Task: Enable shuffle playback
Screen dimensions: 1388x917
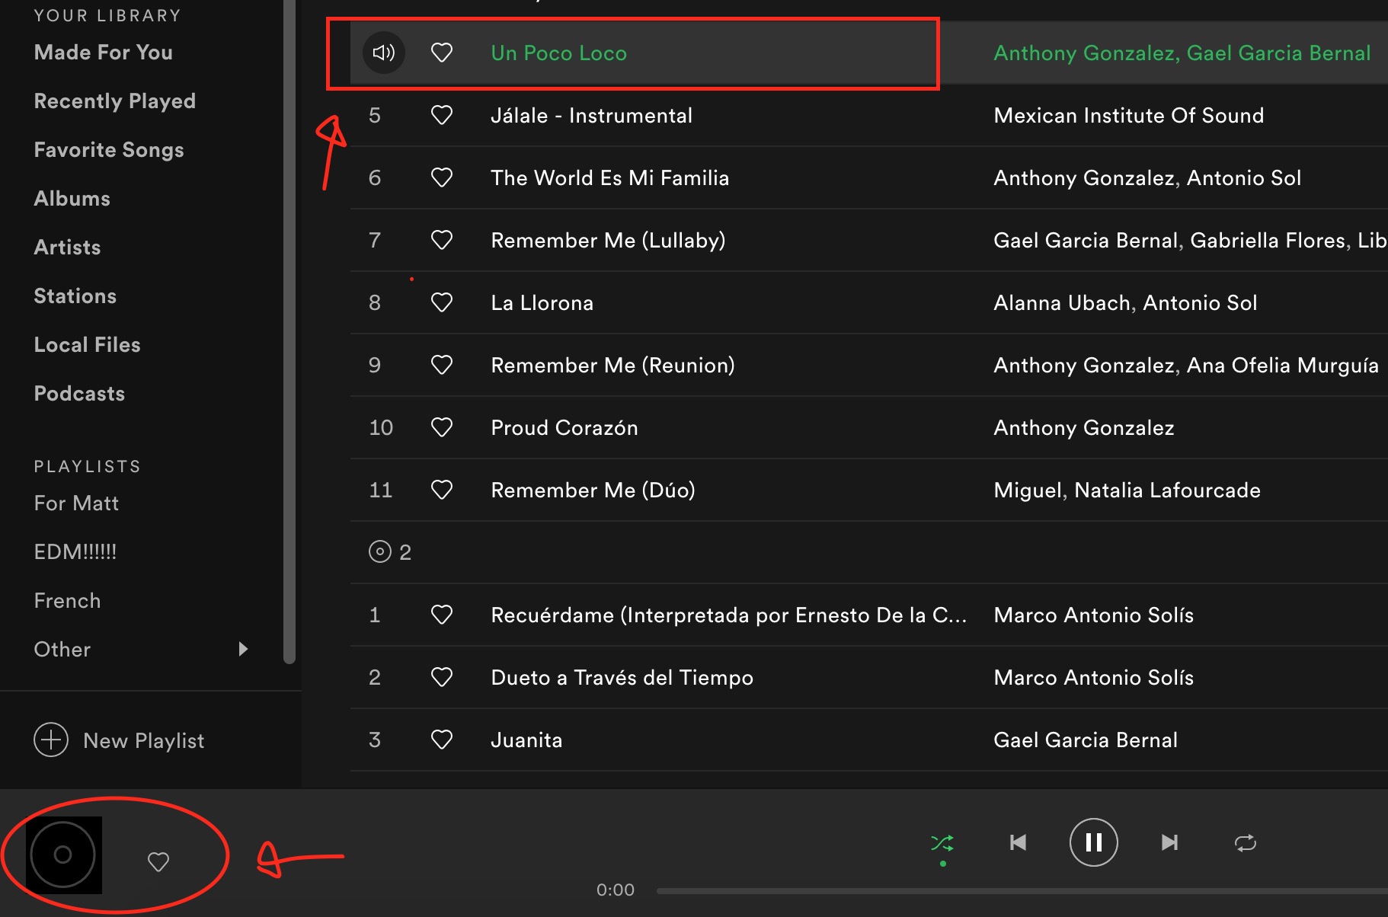Action: click(x=943, y=842)
